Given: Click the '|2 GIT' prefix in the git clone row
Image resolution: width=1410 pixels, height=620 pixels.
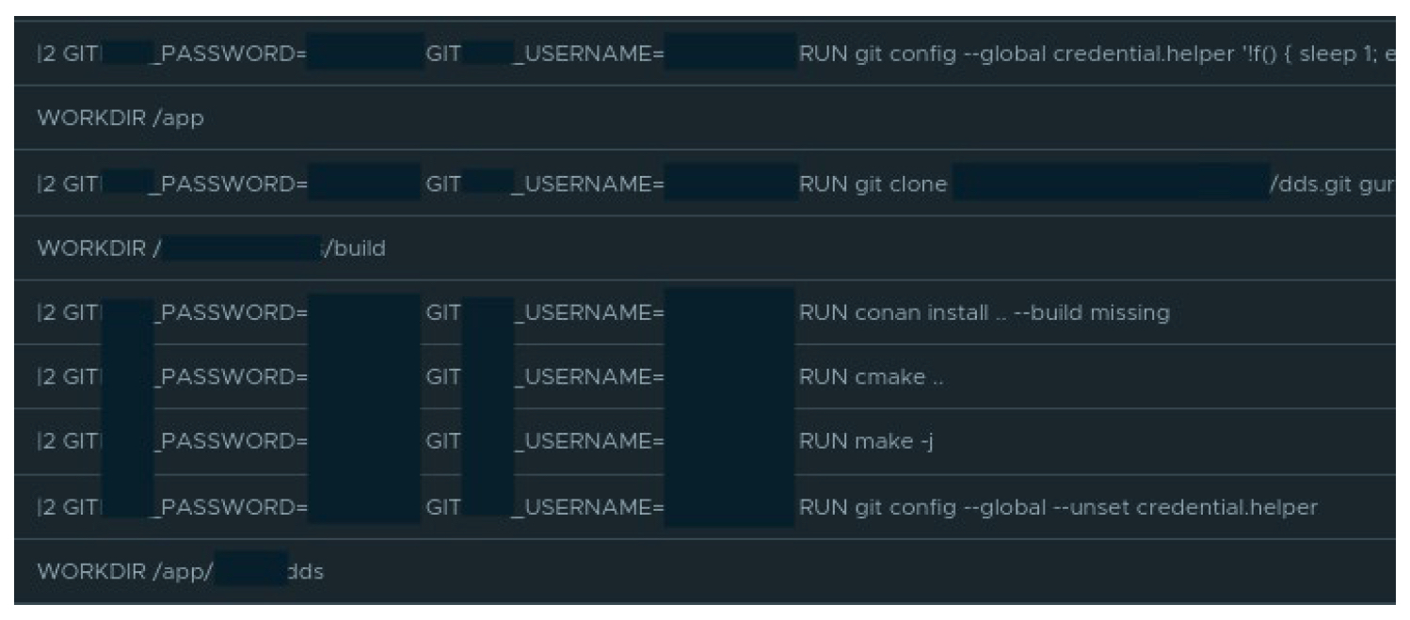Looking at the screenshot, I should pos(68,185).
